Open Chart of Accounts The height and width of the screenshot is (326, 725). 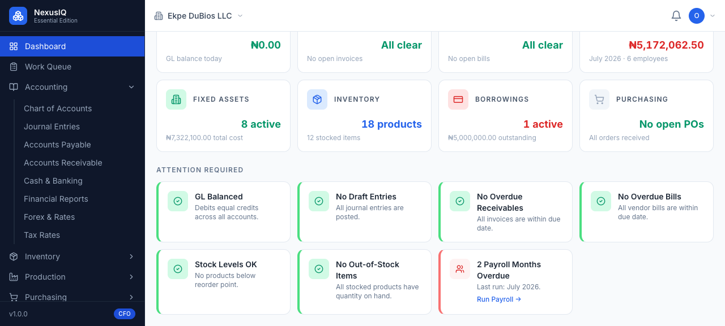(58, 108)
